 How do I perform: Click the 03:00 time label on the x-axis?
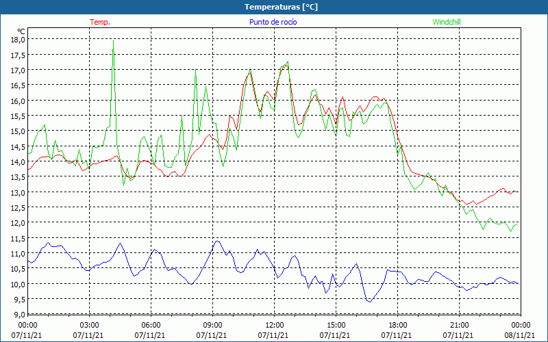tap(90, 326)
